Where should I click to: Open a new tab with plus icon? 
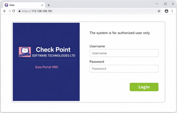49,5
